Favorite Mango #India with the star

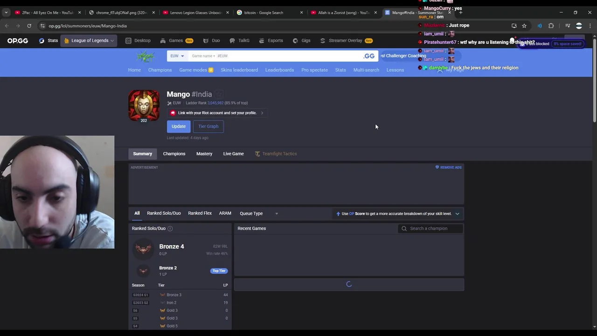click(219, 94)
